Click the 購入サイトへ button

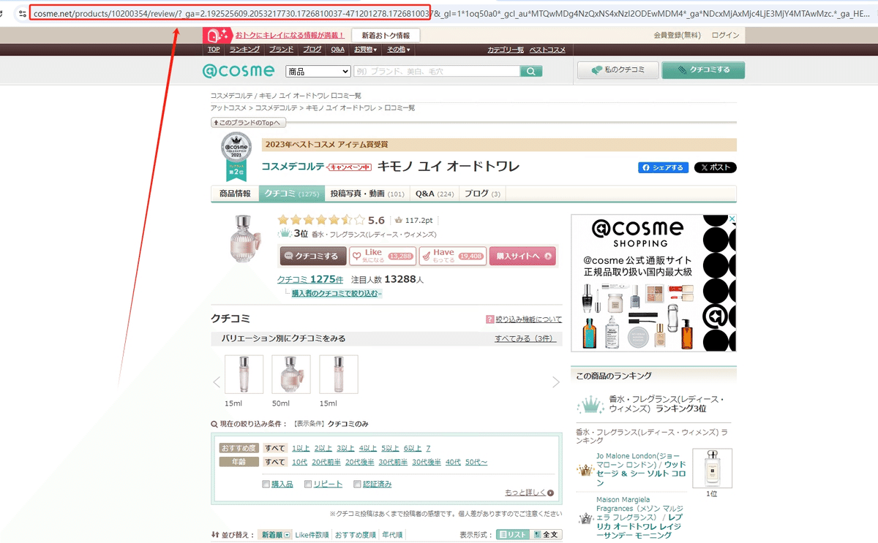[x=522, y=256]
